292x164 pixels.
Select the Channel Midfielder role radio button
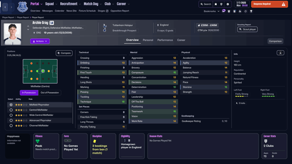[11, 125]
